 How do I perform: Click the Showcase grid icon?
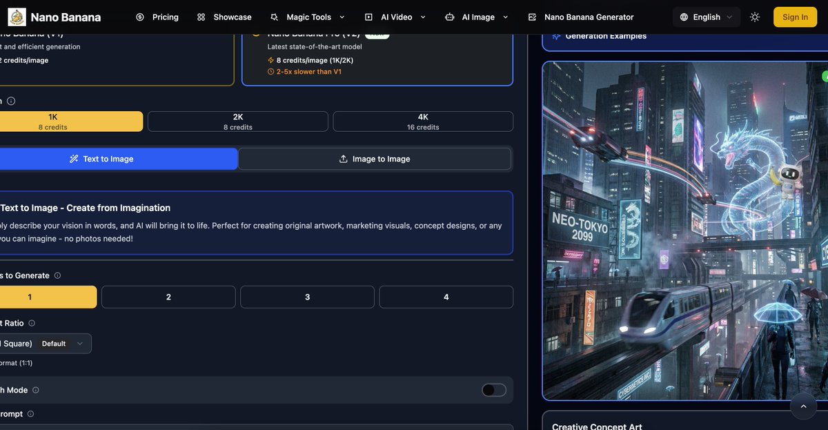[201, 17]
